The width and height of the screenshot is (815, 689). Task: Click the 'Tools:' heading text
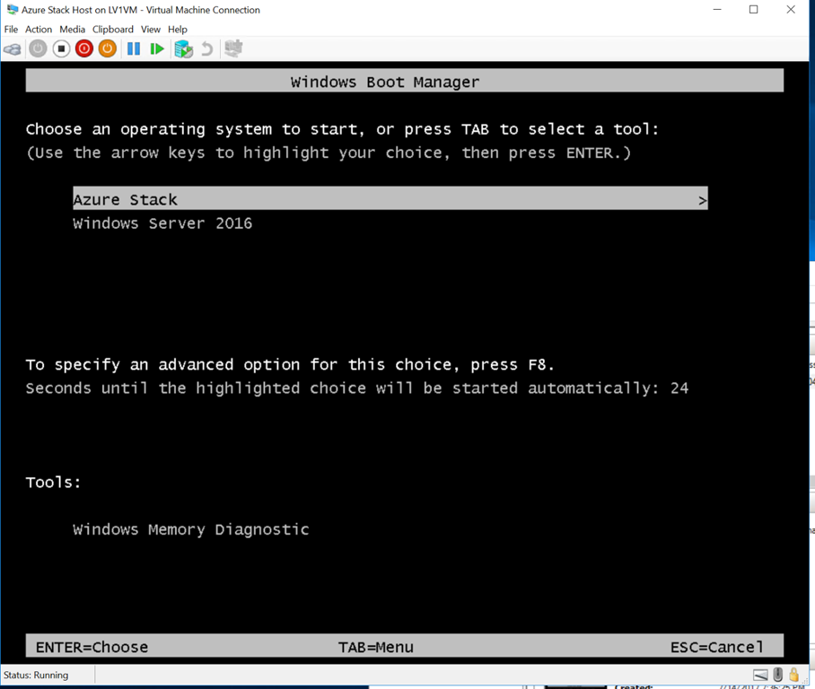pyautogui.click(x=54, y=482)
